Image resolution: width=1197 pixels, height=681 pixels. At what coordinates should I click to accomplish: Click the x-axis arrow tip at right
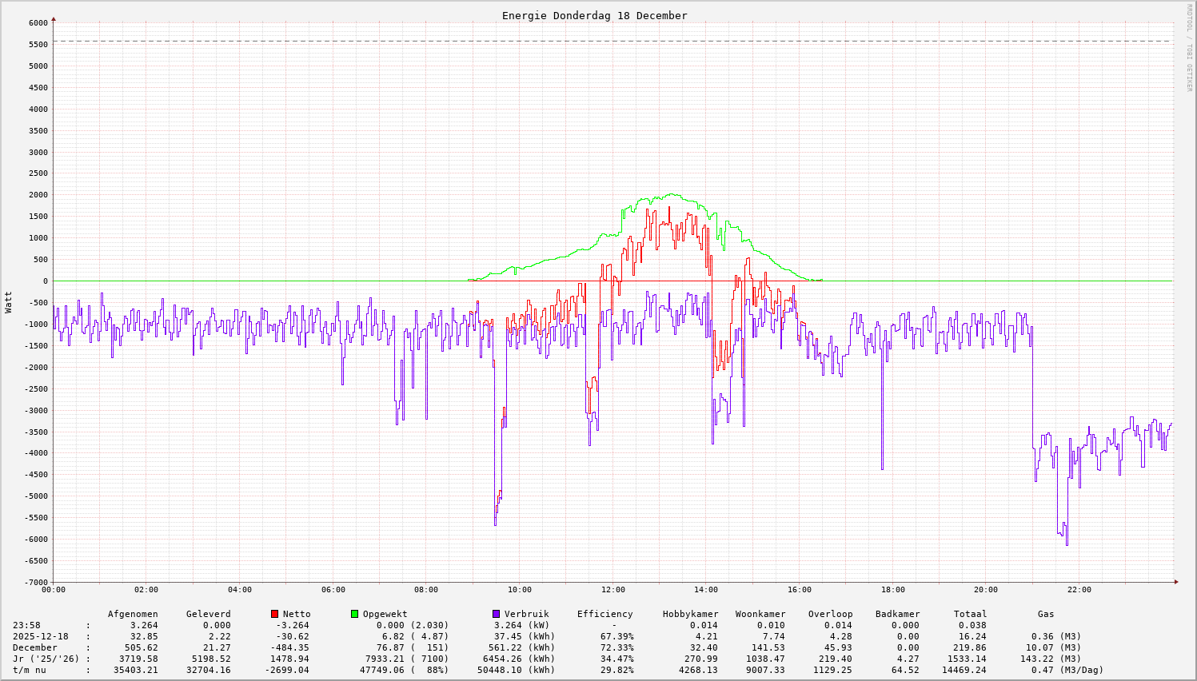(x=1175, y=582)
